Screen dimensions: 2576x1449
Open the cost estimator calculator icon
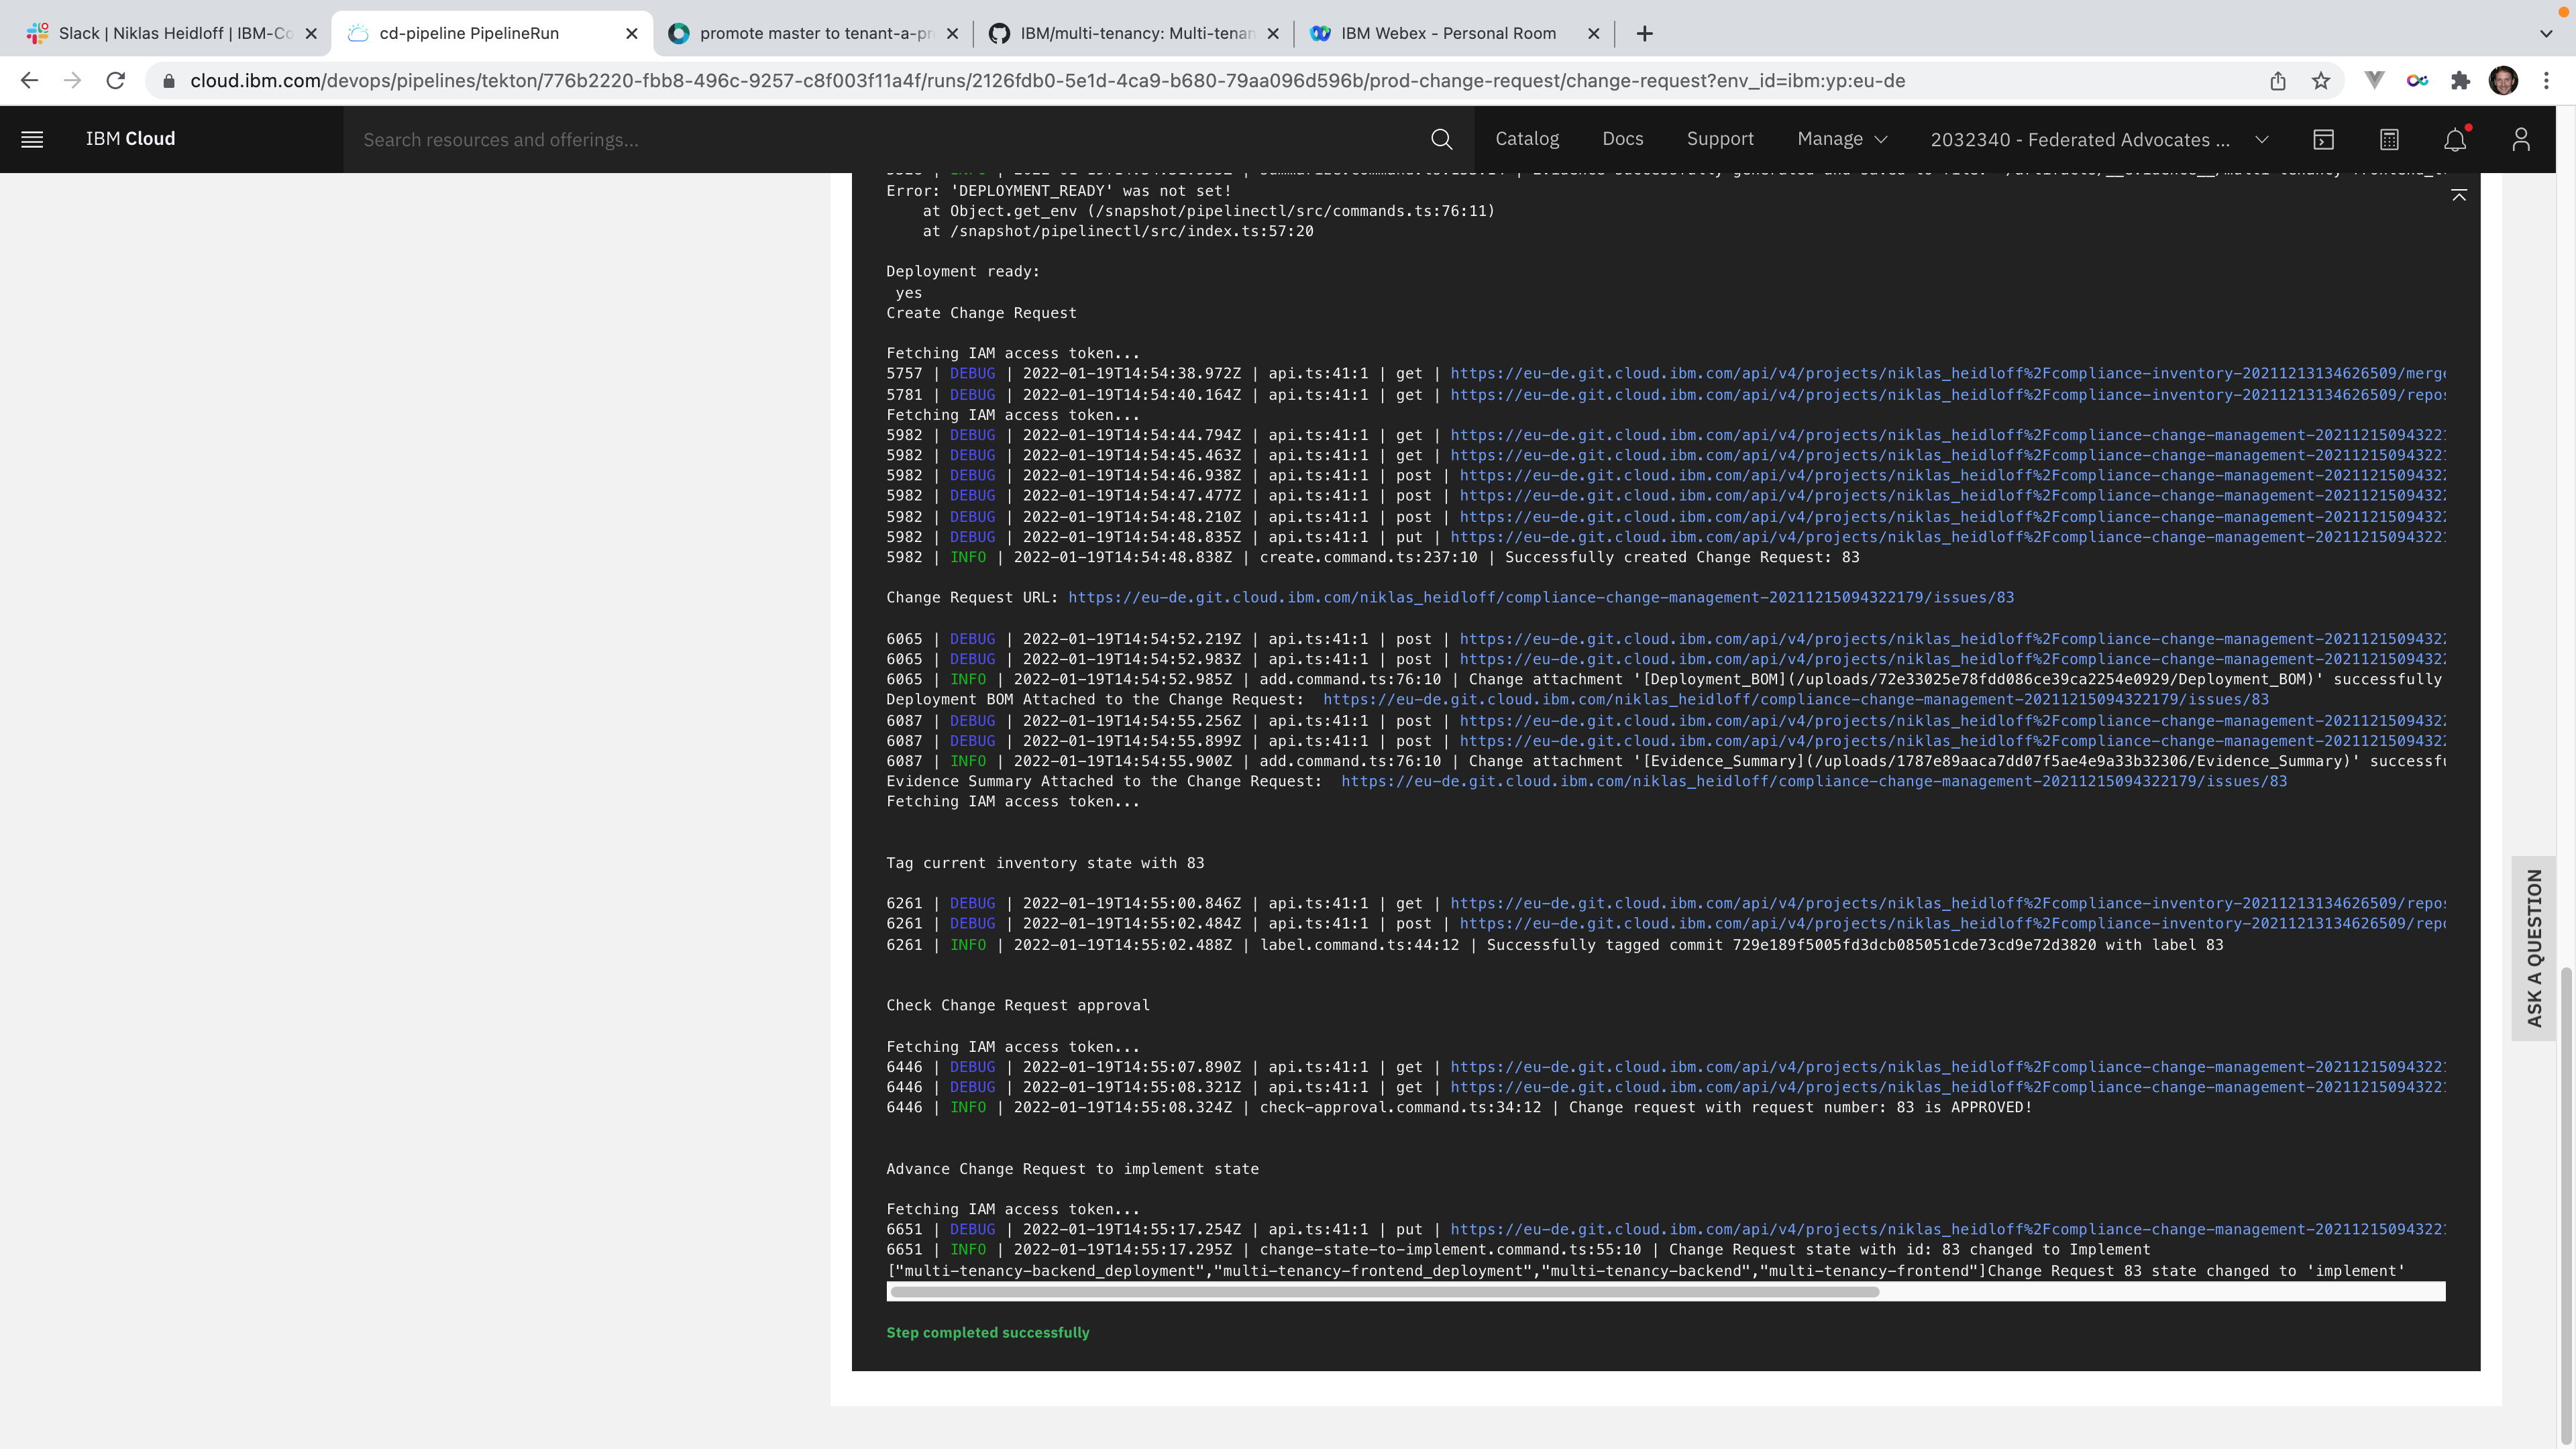2389,139
